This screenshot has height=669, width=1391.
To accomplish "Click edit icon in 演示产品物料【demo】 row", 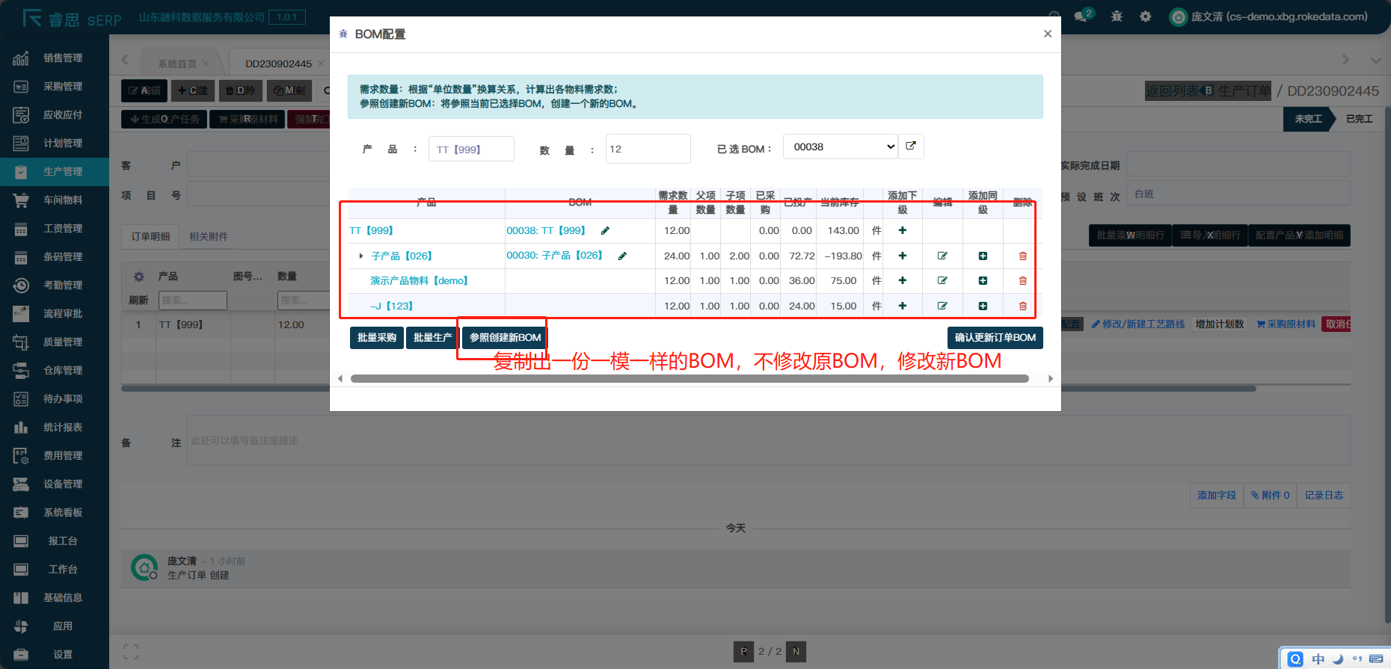I will 942,281.
